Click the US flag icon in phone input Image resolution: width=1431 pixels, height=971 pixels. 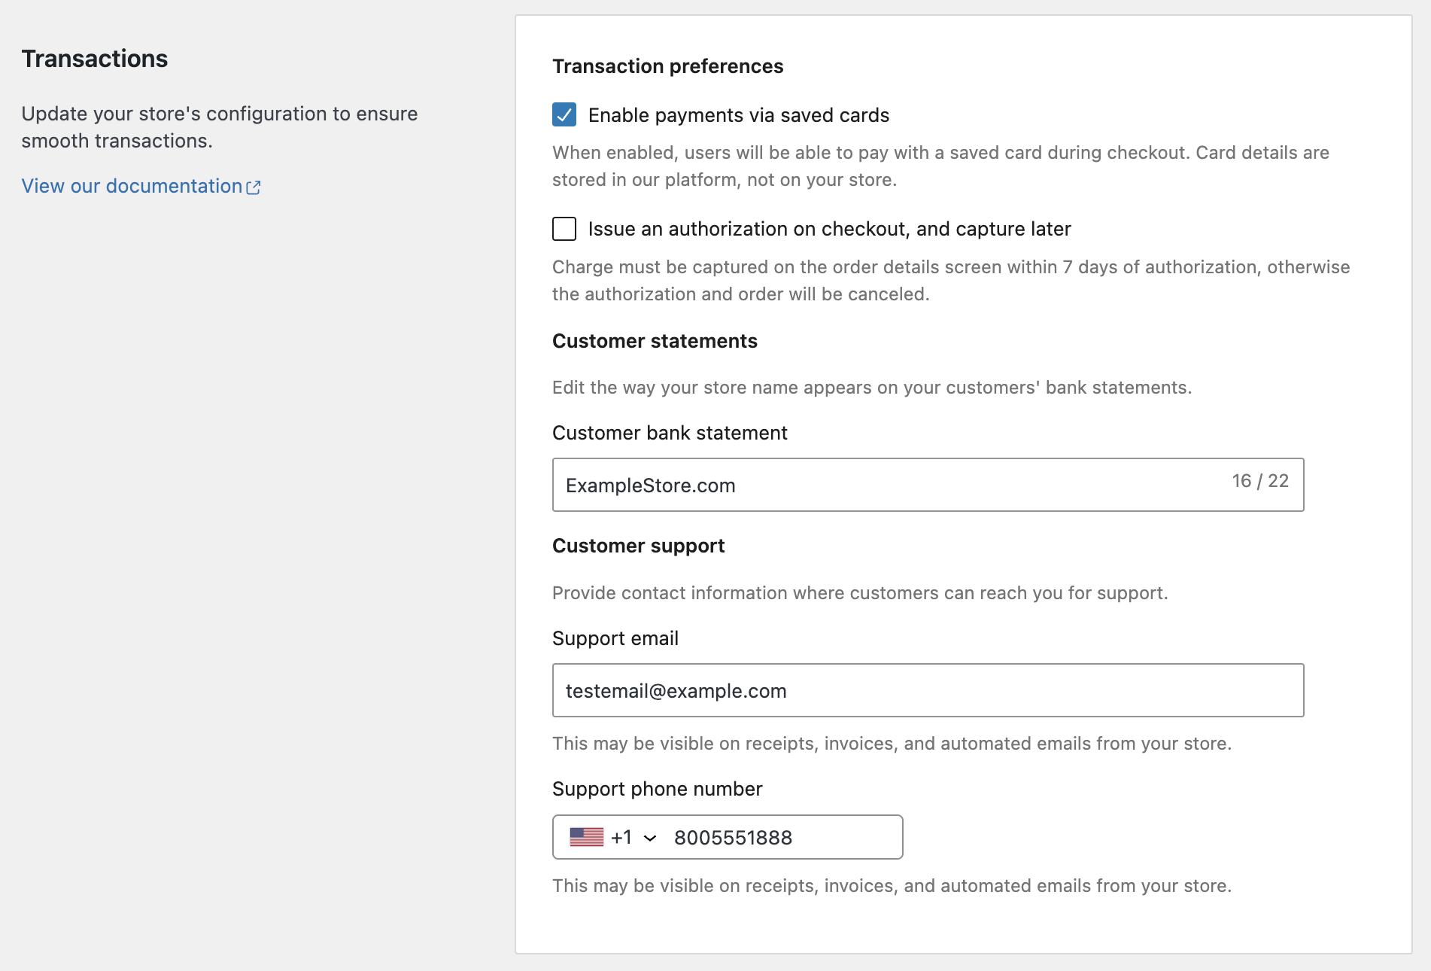(588, 836)
